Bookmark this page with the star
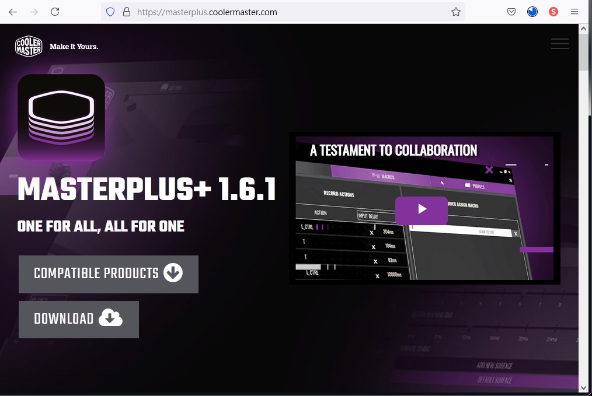This screenshot has width=592, height=396. [456, 12]
